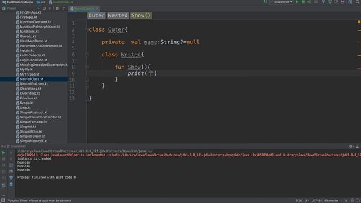Jump to the Show() breadcrumb
Viewport: 361px width, 203px height.
click(141, 15)
